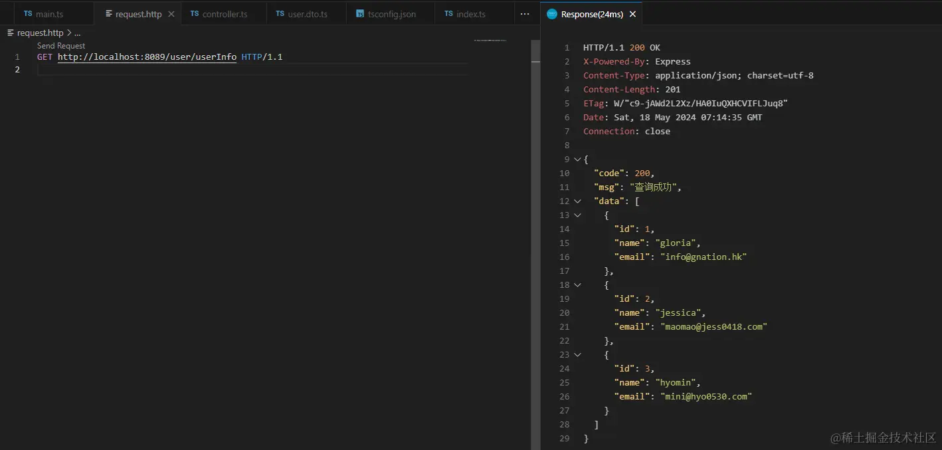Select the Response(24ms) tab

[591, 14]
